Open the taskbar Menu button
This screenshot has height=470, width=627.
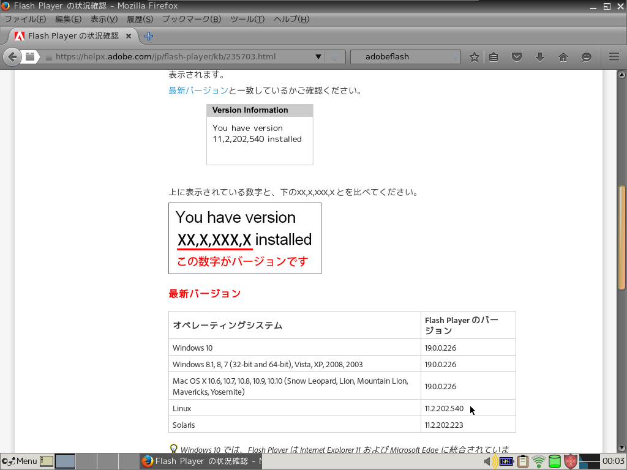pyautogui.click(x=19, y=461)
